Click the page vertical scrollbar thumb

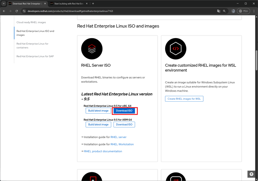pos(256,60)
